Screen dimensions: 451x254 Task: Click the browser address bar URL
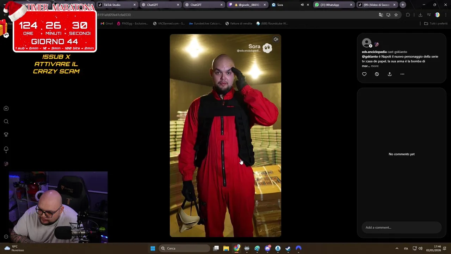tap(113, 15)
